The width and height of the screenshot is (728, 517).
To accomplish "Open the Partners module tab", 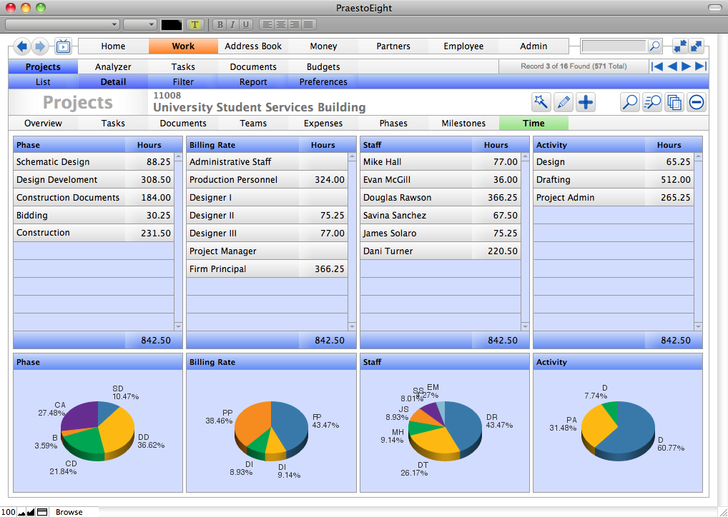I will click(393, 46).
